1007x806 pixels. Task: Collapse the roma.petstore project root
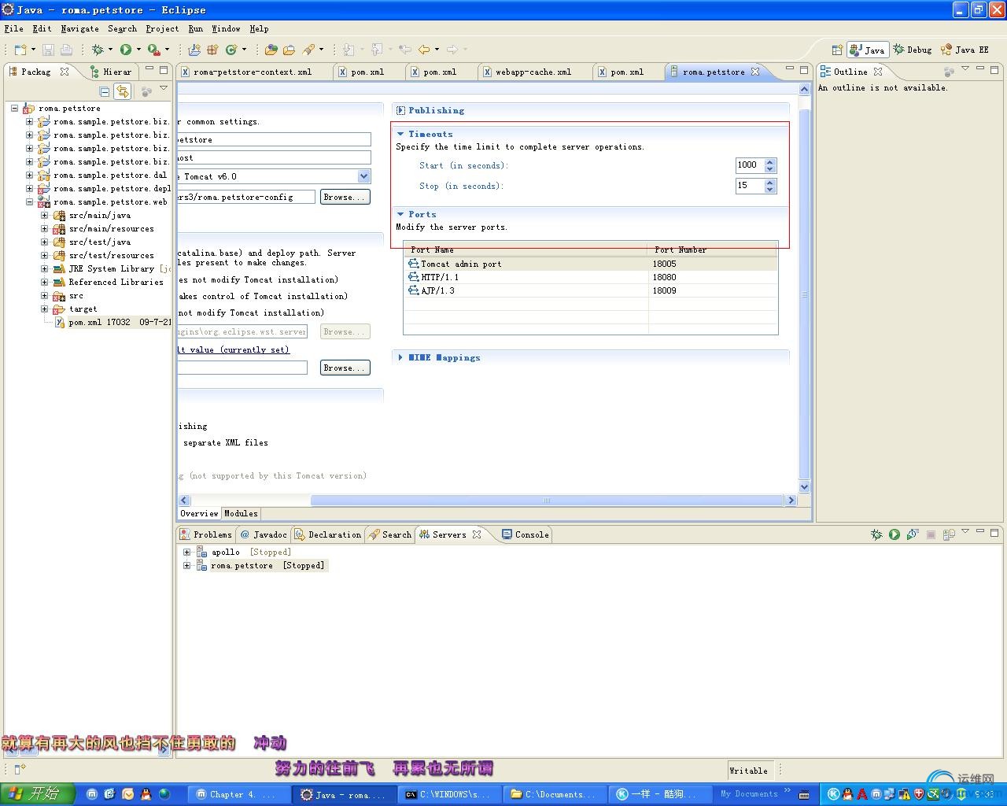(14, 108)
